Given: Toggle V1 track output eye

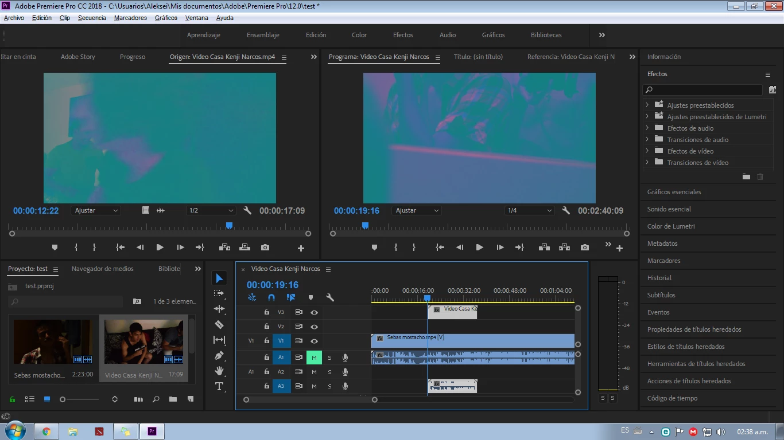Looking at the screenshot, I should [314, 341].
